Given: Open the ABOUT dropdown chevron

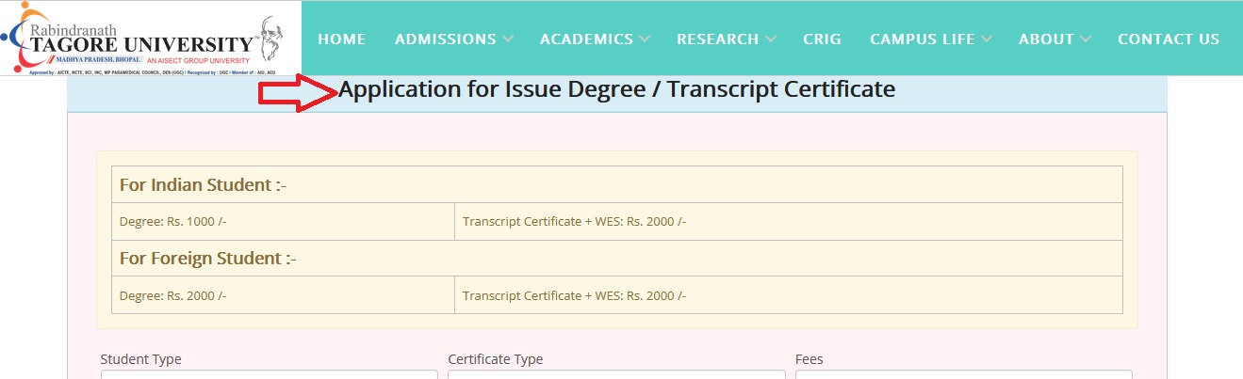Looking at the screenshot, I should (1086, 39).
